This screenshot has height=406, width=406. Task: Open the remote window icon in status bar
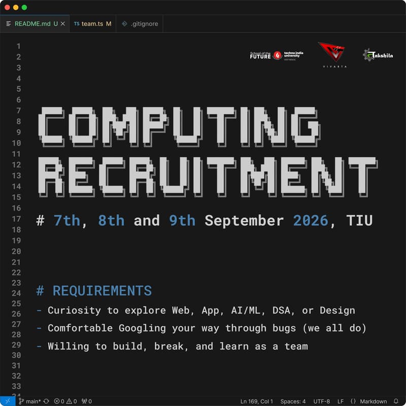pyautogui.click(x=8, y=401)
